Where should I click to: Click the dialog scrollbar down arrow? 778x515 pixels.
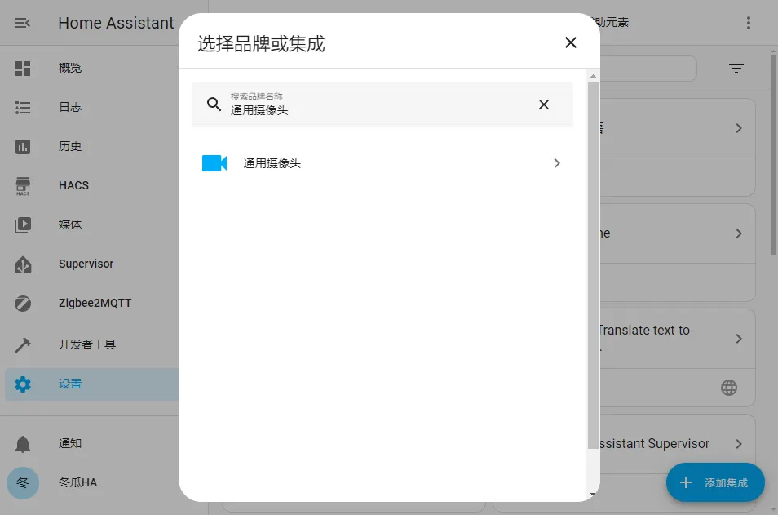coord(593,494)
